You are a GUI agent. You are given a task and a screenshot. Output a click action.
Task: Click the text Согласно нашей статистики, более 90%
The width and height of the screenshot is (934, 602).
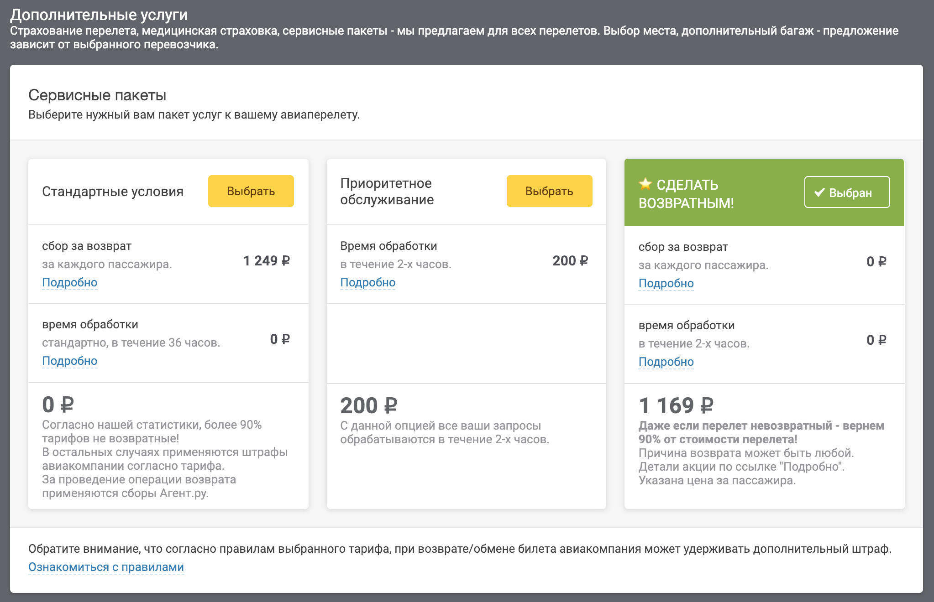click(152, 425)
